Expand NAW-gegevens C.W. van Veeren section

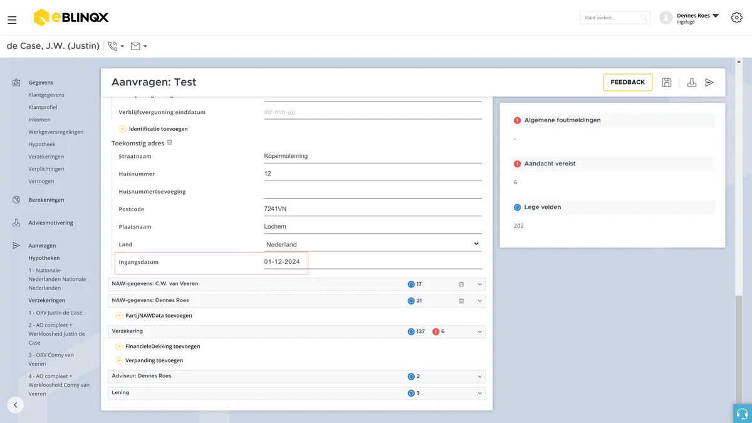pyautogui.click(x=480, y=285)
